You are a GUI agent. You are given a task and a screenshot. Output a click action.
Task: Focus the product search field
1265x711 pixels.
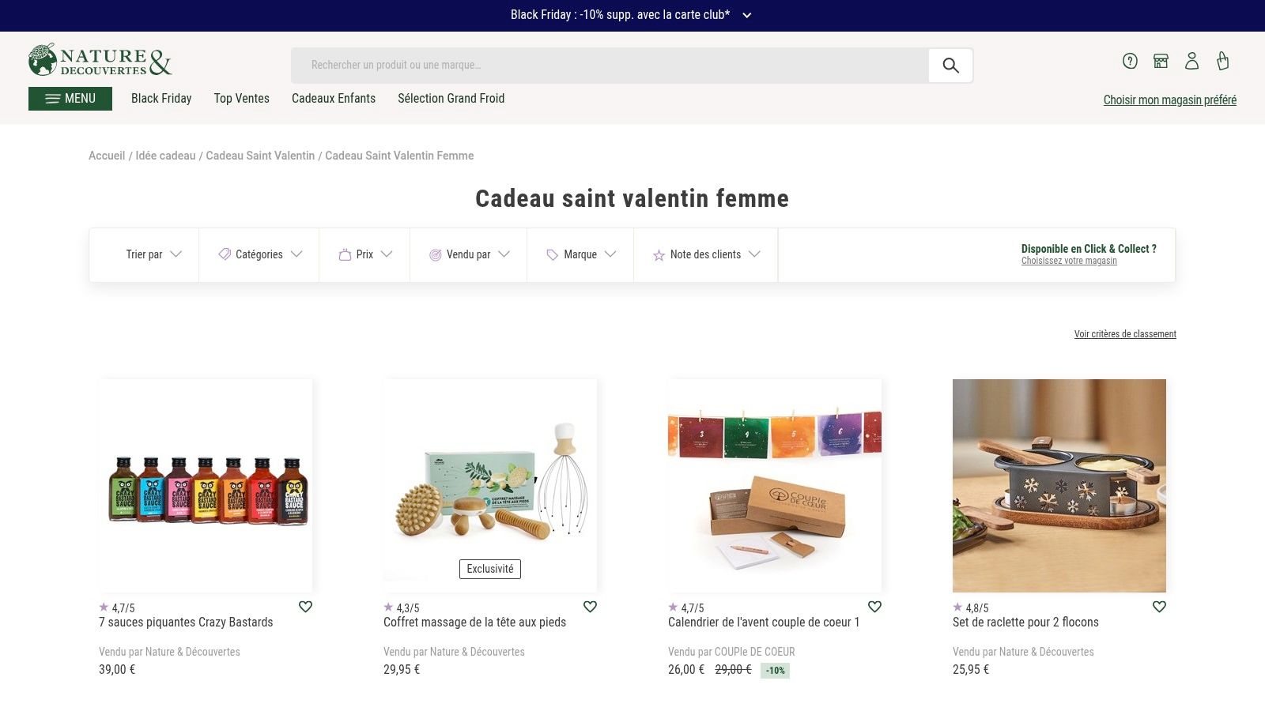click(x=610, y=66)
